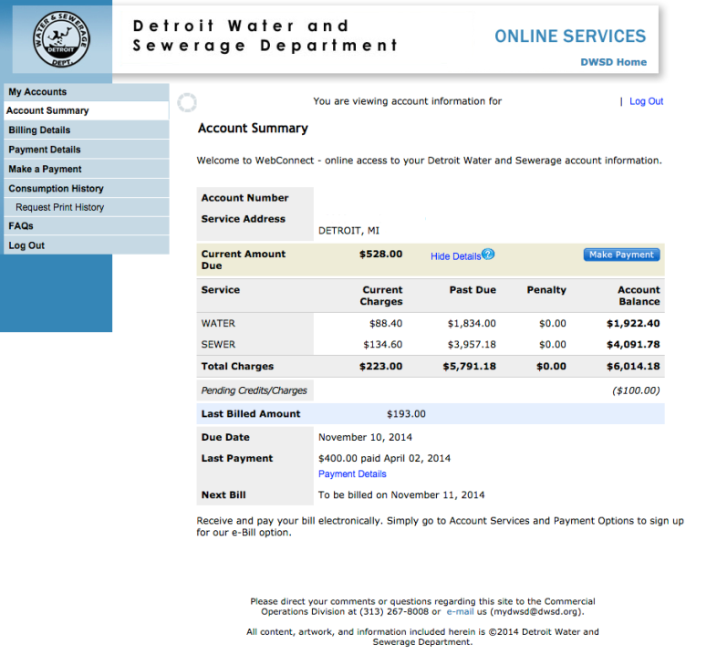Open FAQs from sidebar
717x666 pixels.
coord(87,226)
